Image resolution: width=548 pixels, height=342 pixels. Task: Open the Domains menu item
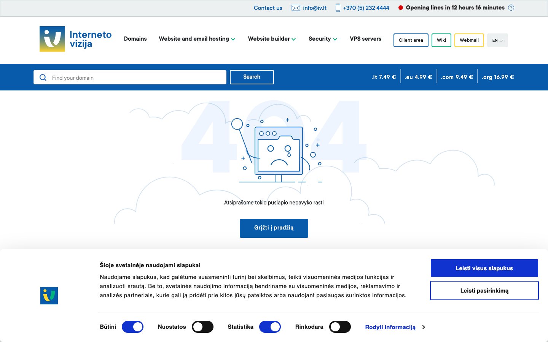point(135,39)
